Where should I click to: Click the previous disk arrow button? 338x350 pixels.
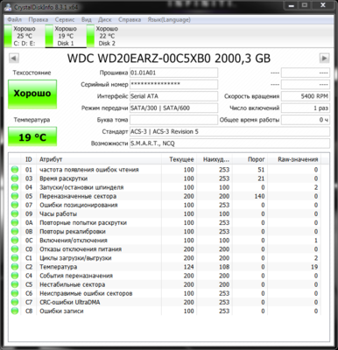tap(14, 58)
